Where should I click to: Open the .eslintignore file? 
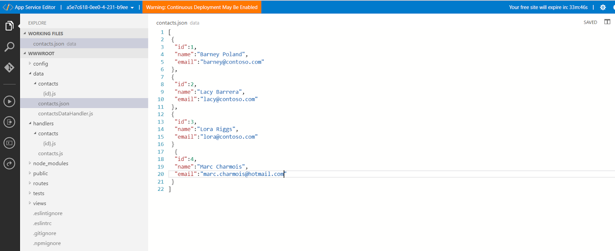pos(48,213)
